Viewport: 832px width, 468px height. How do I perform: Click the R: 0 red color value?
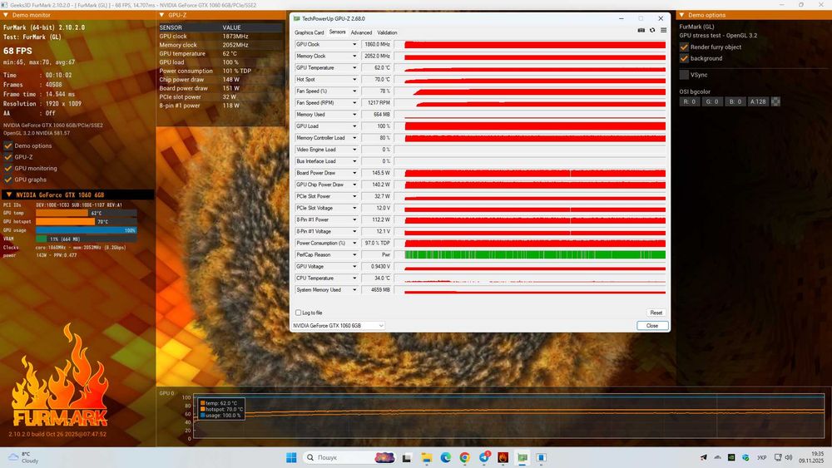pos(689,101)
